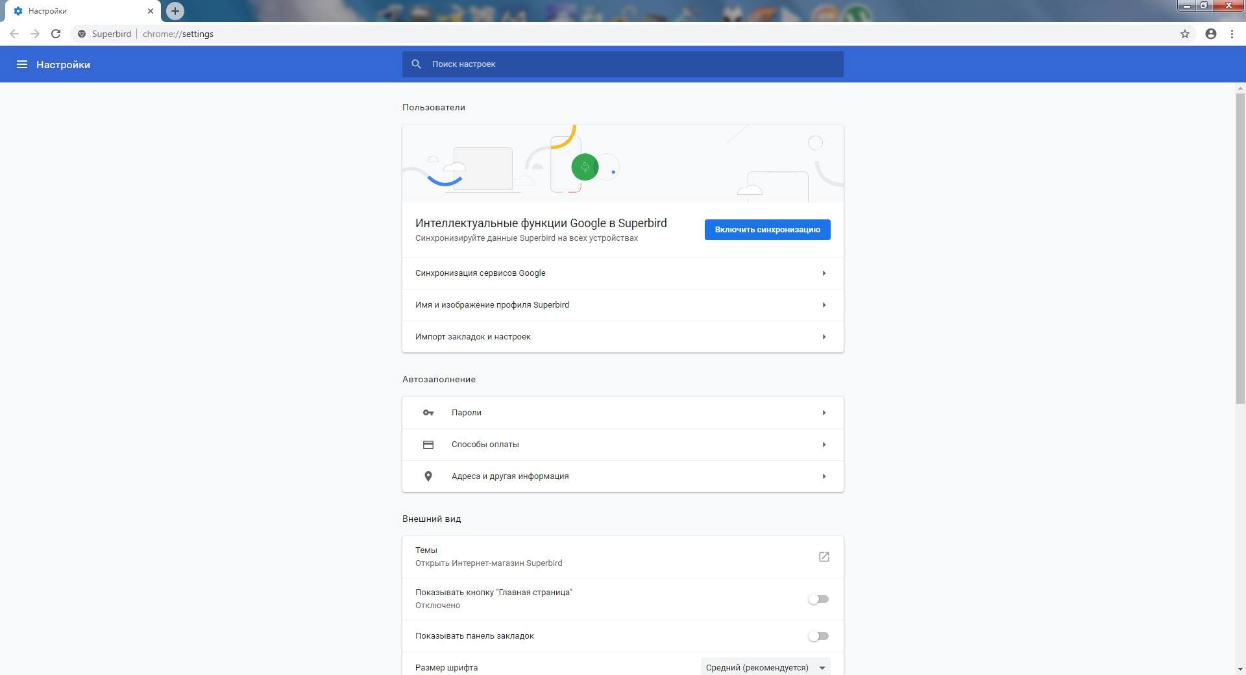Click Автозаполнение section heading
The image size is (1246, 675).
439,380
